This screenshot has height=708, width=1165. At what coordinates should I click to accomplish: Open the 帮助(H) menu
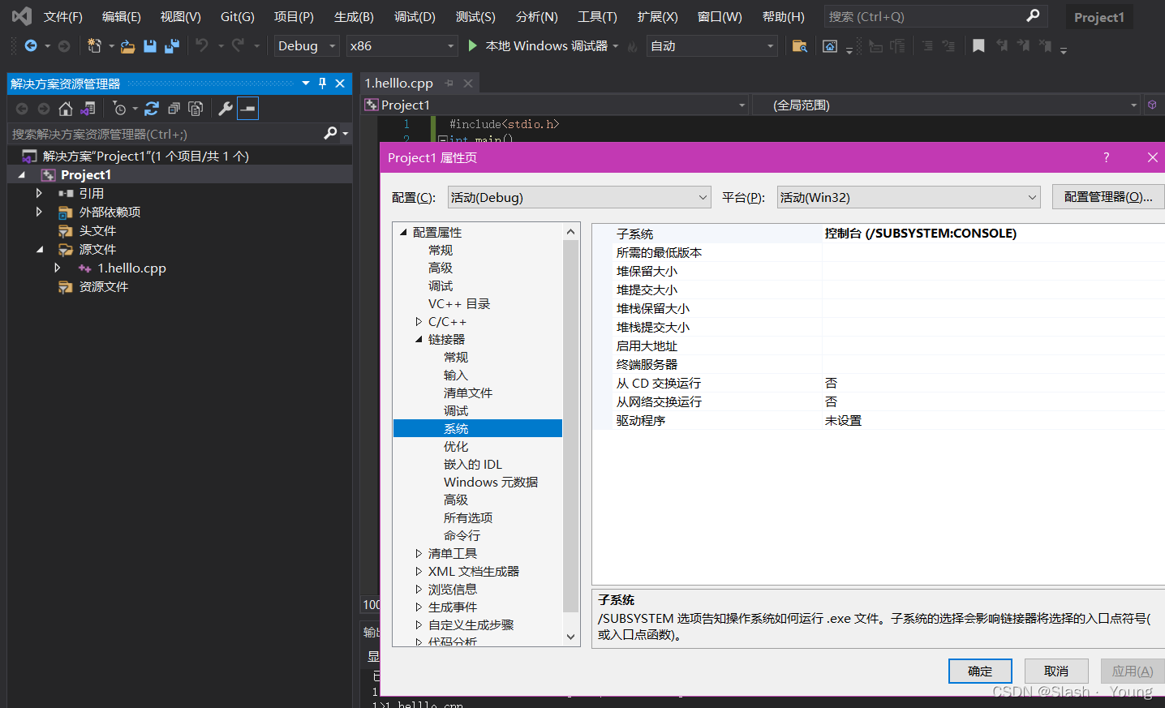point(783,16)
